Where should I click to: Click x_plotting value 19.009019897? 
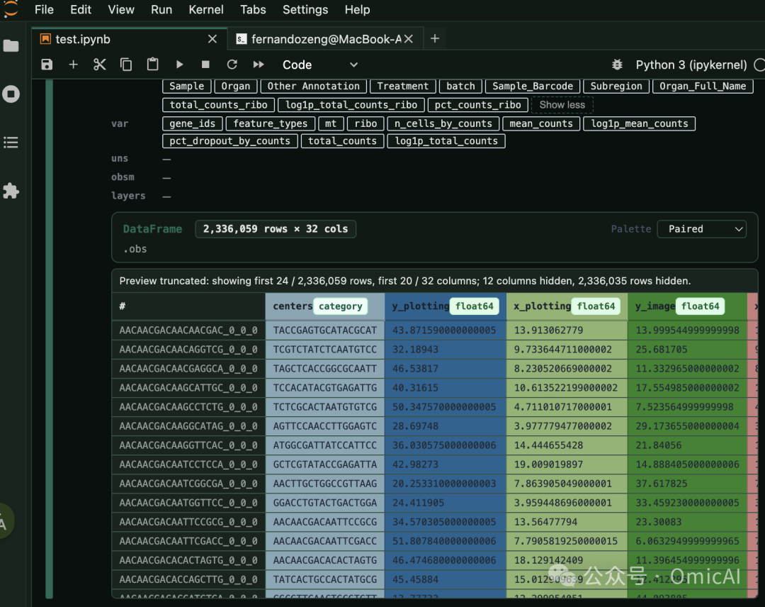(567, 464)
